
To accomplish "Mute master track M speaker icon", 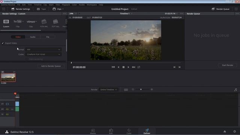I will pos(7,114).
